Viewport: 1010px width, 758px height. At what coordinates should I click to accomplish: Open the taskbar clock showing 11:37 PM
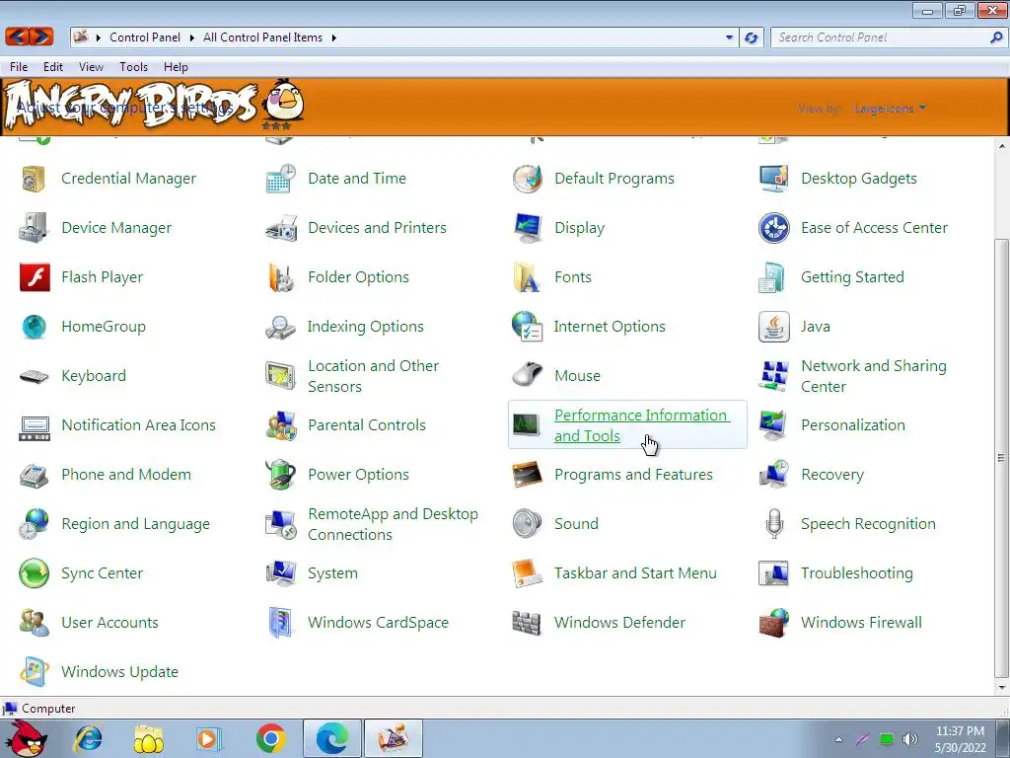click(x=960, y=739)
